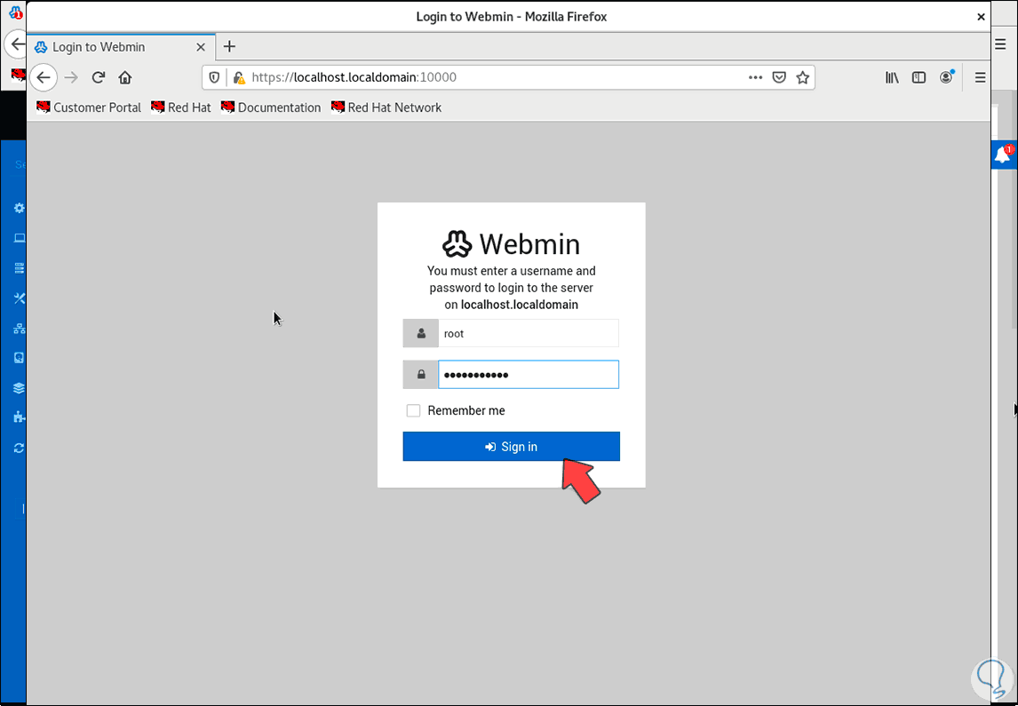Open notifications bell in background window

tap(1004, 155)
